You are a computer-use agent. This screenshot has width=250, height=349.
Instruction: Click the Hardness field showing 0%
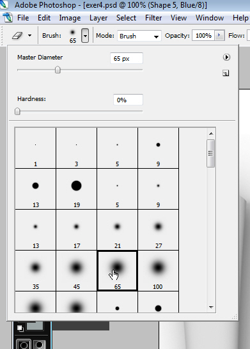128,100
